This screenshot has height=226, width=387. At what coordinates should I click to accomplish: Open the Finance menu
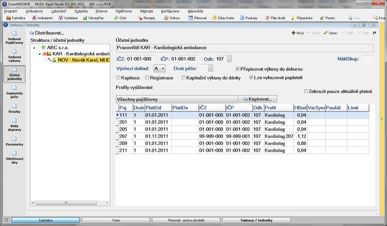coord(101,11)
